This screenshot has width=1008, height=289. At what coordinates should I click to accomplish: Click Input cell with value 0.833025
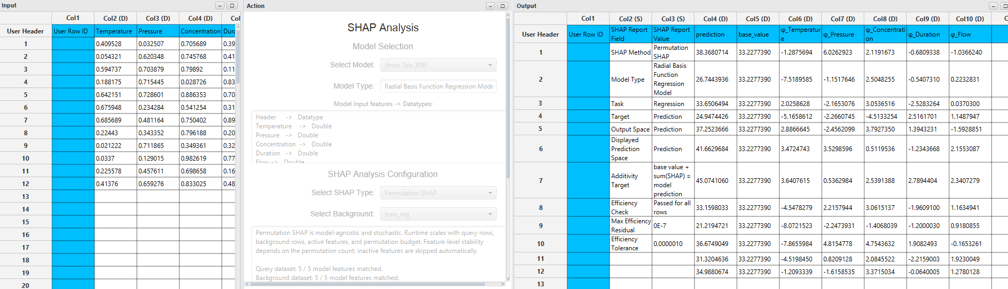coord(201,183)
